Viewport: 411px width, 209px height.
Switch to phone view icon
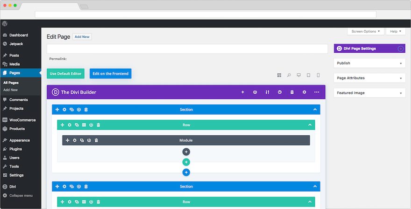pos(318,75)
